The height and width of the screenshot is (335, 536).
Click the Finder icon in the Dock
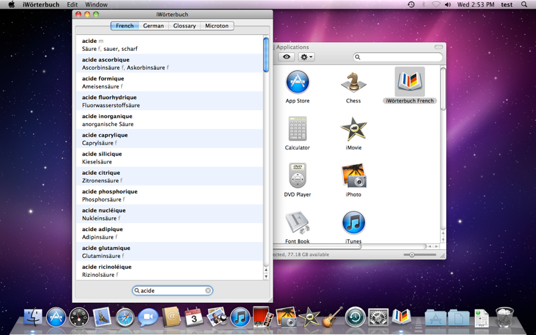click(x=33, y=317)
